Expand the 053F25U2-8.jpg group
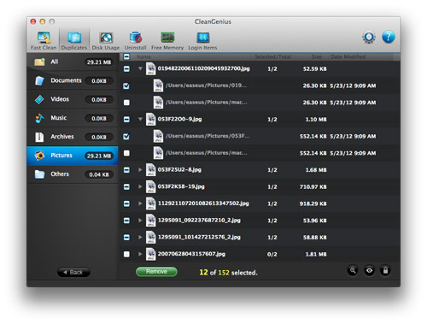The image size is (427, 324). pyautogui.click(x=140, y=170)
